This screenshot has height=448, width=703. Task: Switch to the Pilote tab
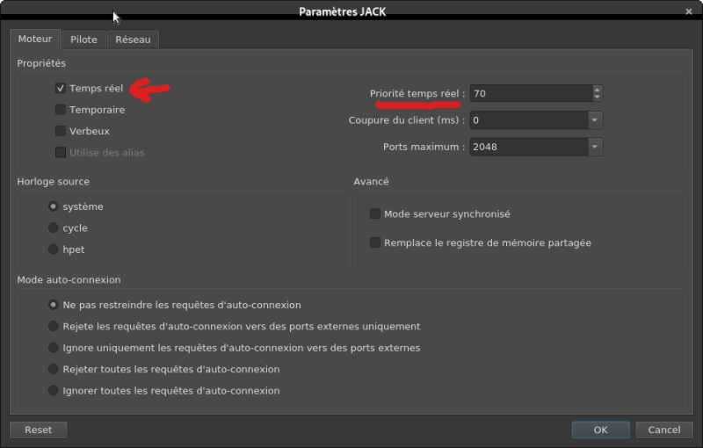coord(83,40)
